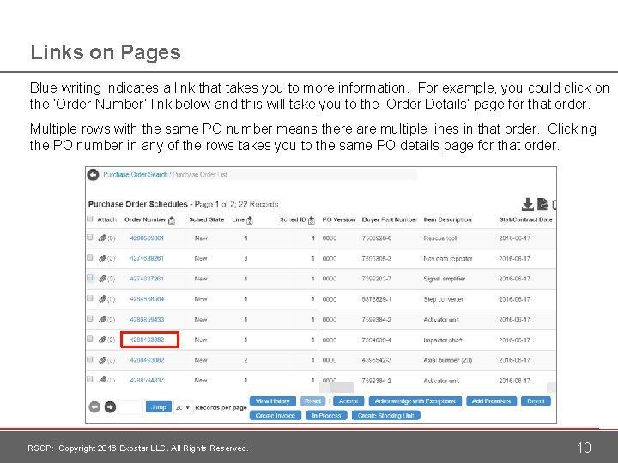Click Acknowledge with Exceptions button

pos(415,400)
